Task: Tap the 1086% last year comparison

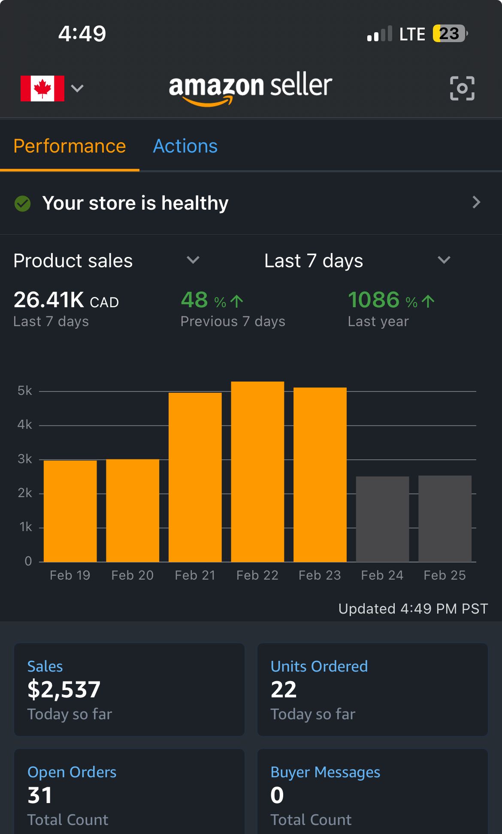Action: coord(391,309)
